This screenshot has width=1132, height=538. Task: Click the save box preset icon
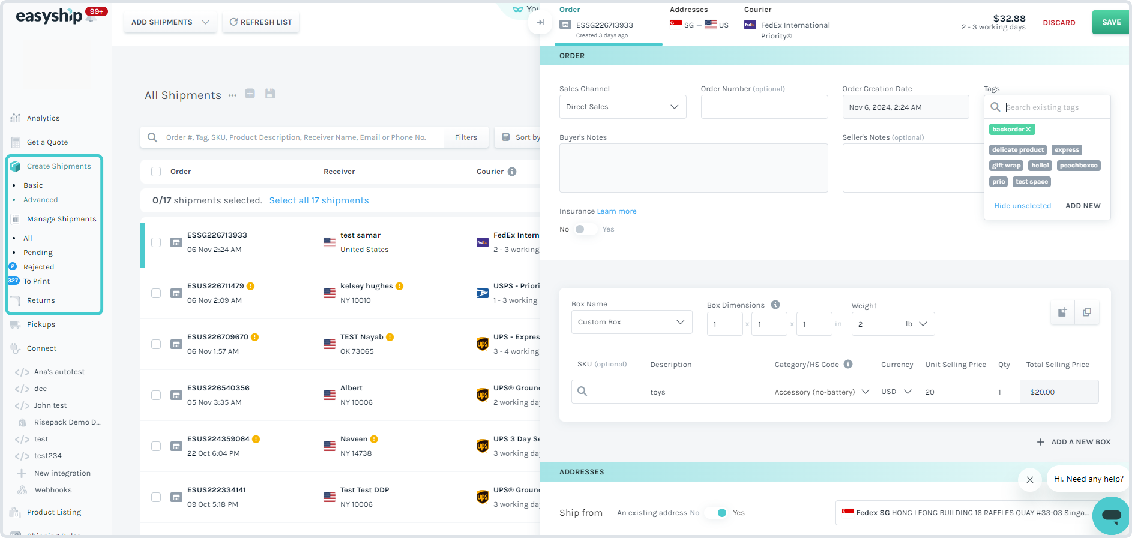[1062, 312]
